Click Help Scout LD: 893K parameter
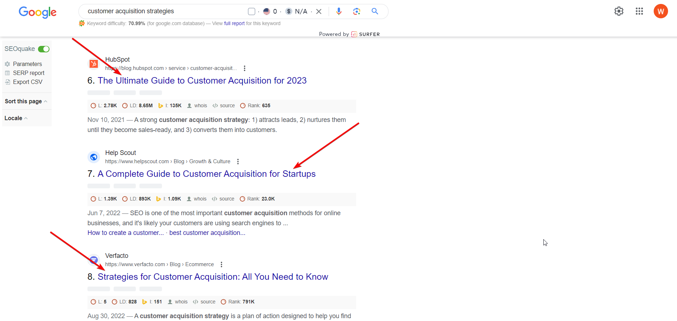The image size is (677, 321). click(x=136, y=199)
